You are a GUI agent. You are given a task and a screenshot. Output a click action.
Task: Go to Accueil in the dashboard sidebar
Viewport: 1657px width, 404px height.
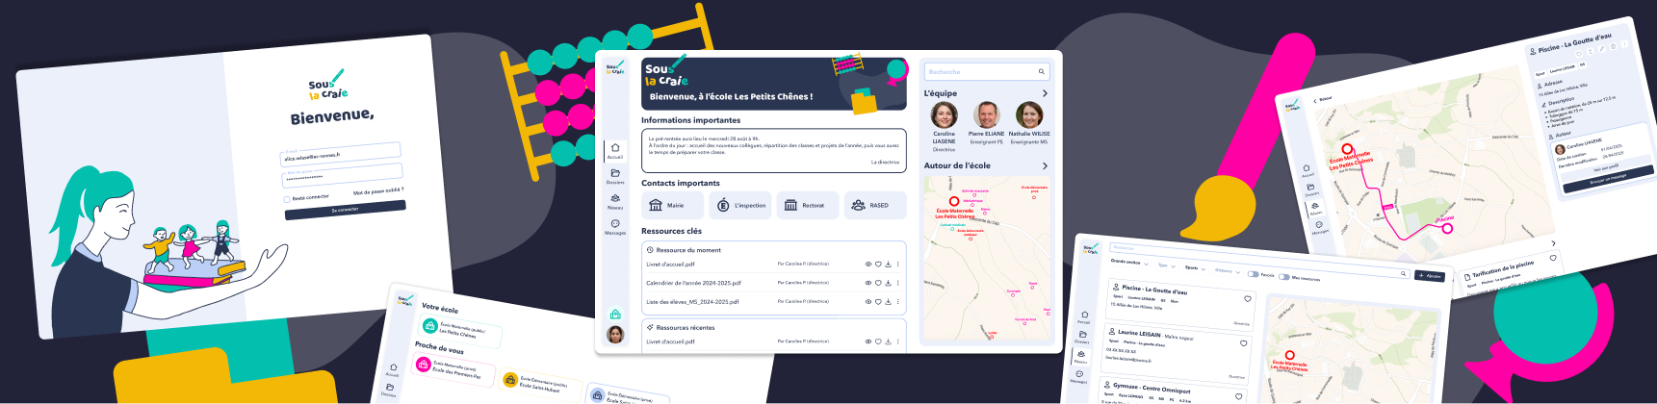click(615, 151)
